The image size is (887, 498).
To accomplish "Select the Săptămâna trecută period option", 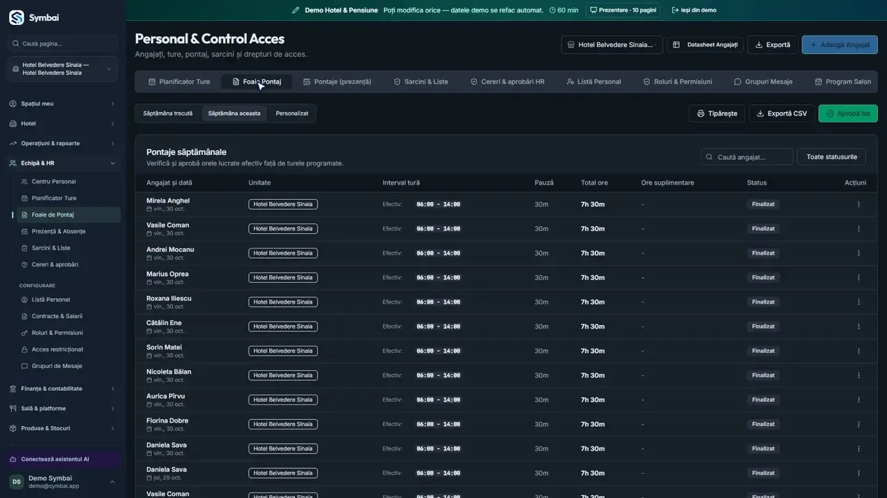I will point(168,113).
